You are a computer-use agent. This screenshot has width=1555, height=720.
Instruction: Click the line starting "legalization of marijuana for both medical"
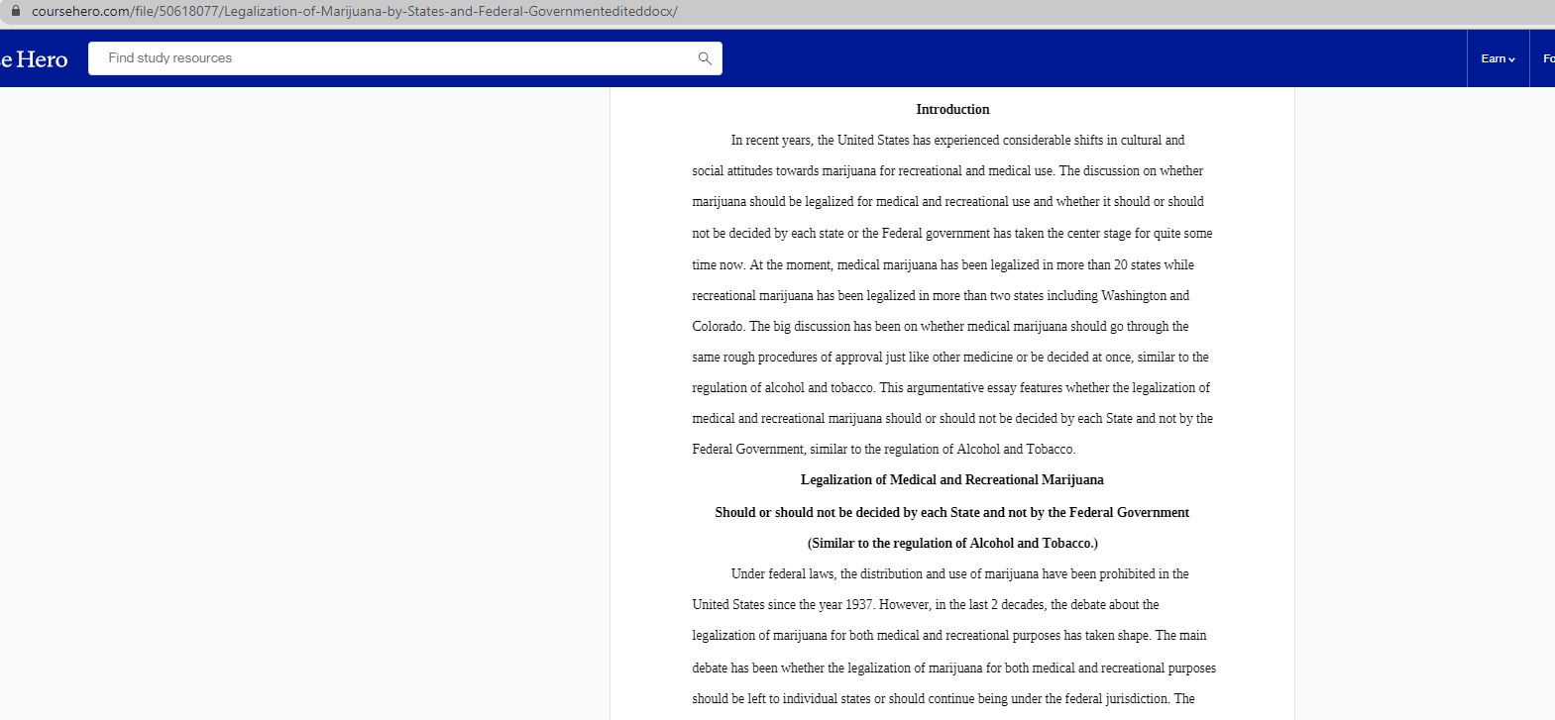point(948,636)
